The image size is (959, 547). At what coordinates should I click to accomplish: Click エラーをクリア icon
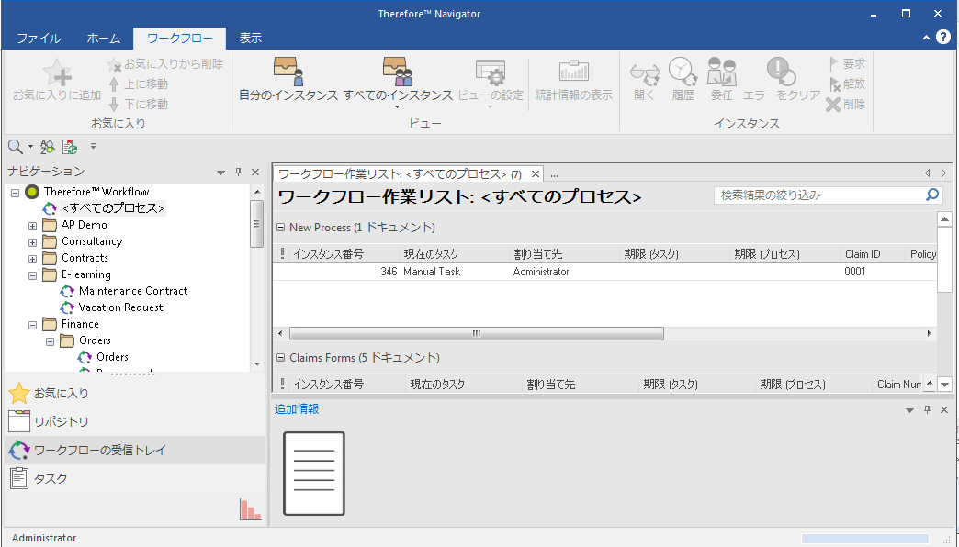tap(781, 72)
